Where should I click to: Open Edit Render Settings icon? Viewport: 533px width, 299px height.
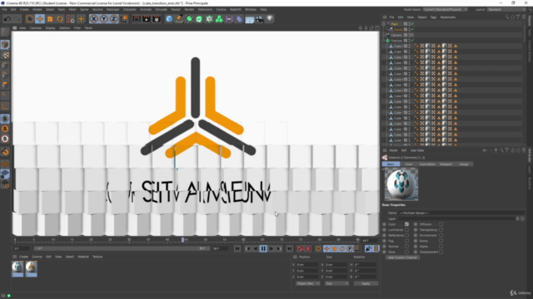(x=157, y=19)
